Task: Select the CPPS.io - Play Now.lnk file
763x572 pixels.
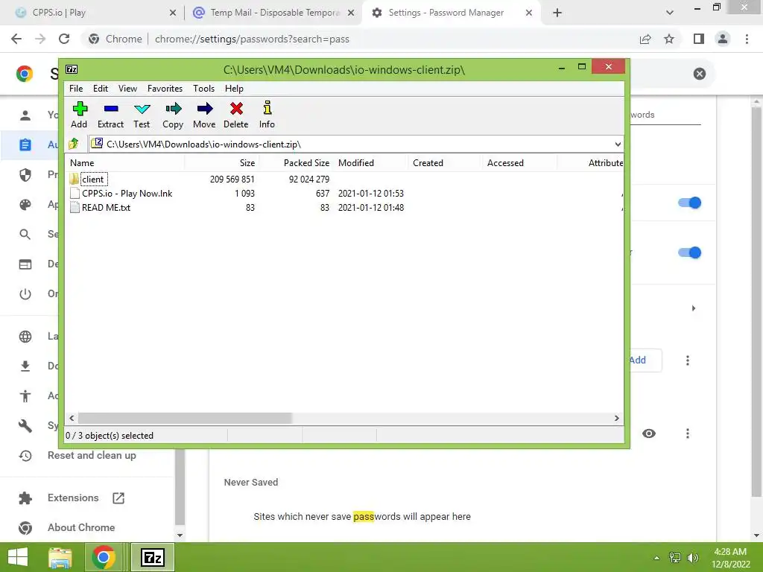Action: tap(121, 193)
